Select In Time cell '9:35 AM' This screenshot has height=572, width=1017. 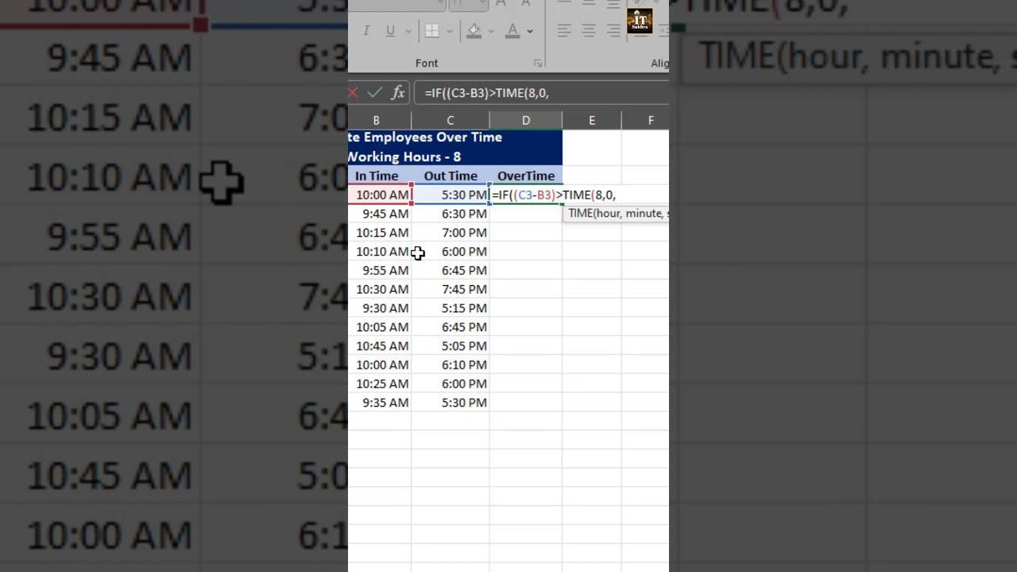pos(379,403)
